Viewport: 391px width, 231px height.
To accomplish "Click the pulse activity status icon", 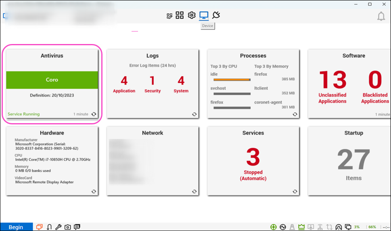I will point(283,227).
